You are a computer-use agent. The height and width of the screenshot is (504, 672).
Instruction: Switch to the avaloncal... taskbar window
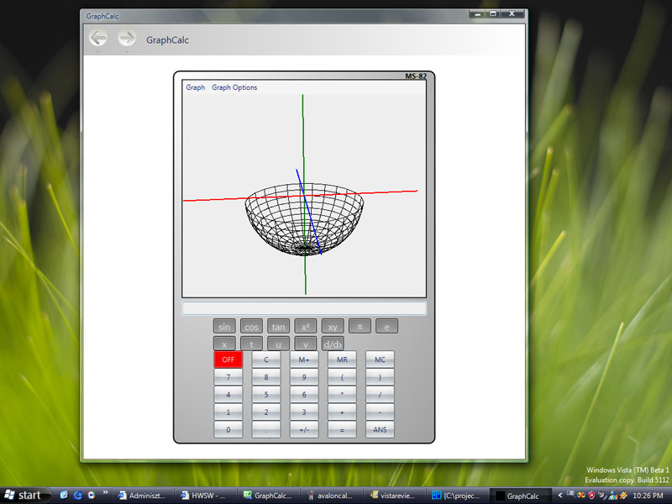click(x=330, y=496)
